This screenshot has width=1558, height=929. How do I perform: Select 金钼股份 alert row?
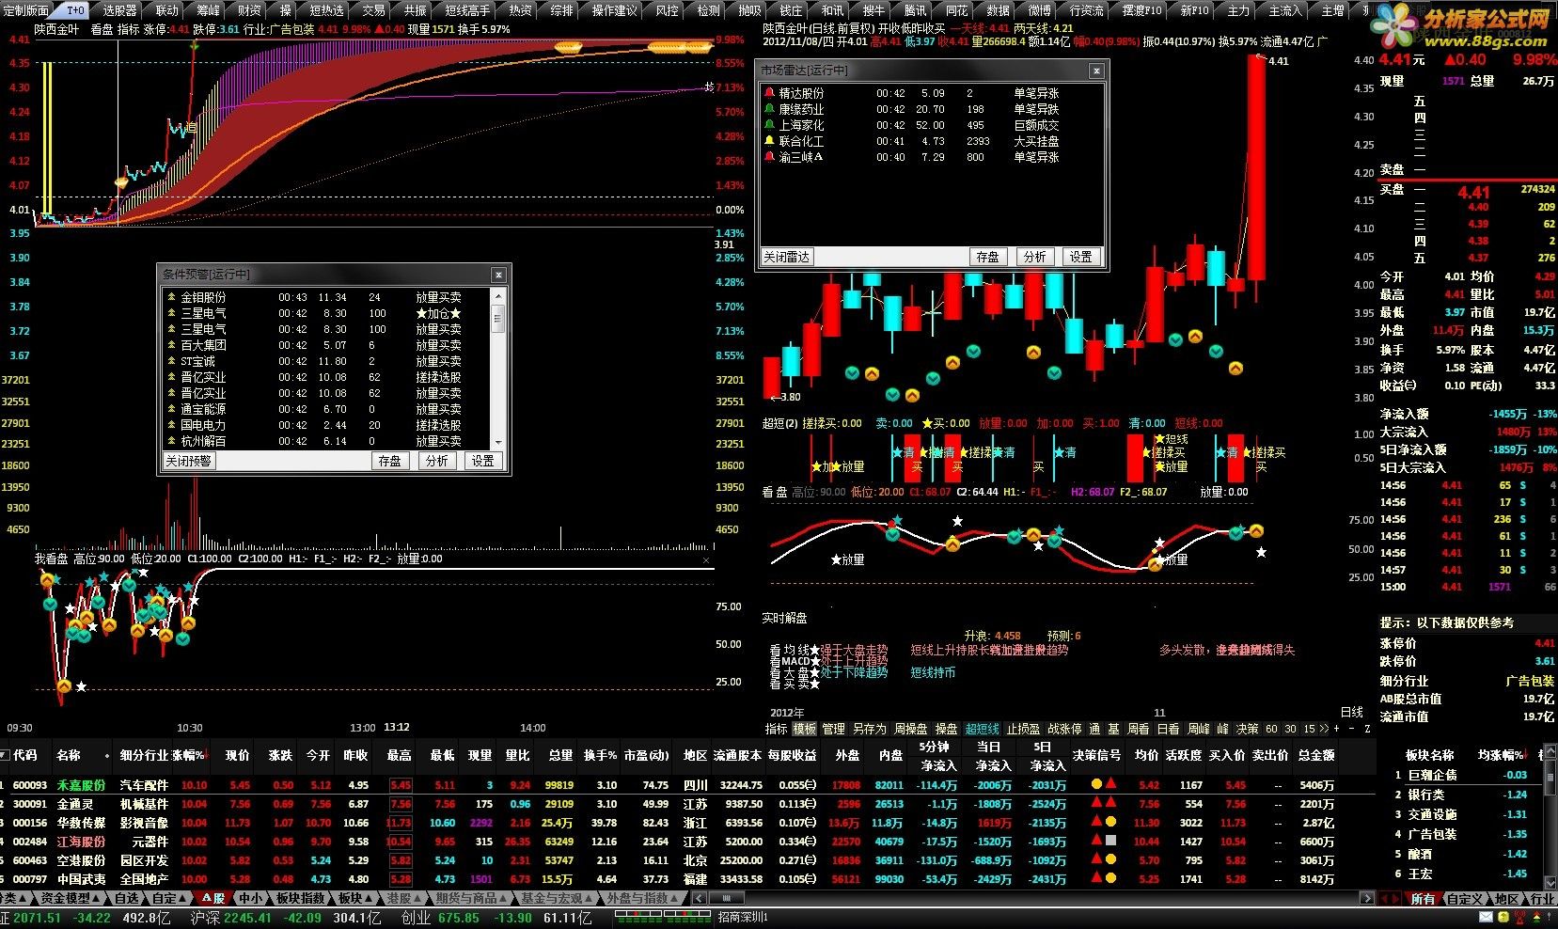pyautogui.click(x=326, y=297)
